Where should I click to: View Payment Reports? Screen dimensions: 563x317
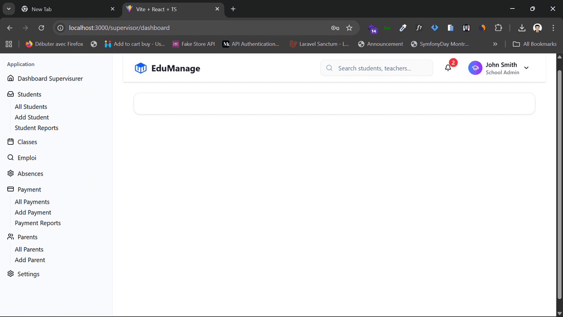[x=38, y=223]
